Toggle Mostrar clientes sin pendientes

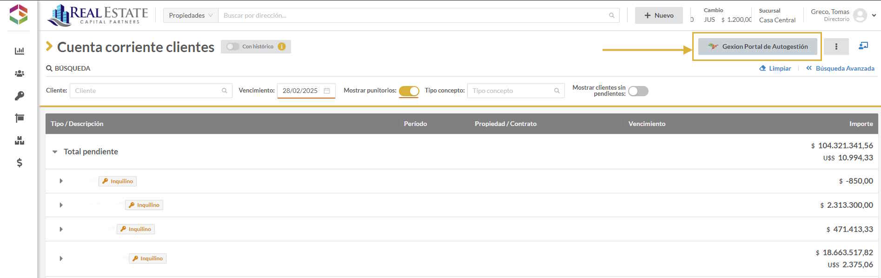[638, 91]
